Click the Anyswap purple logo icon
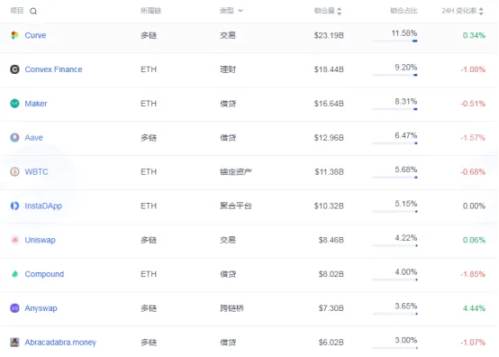 [x=14, y=308]
